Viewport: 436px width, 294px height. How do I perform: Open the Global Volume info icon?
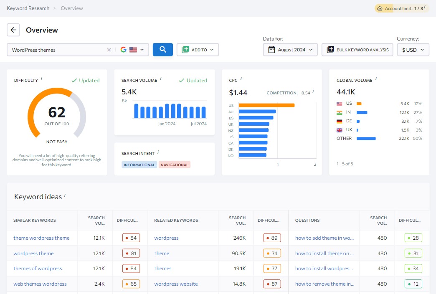pyautogui.click(x=376, y=79)
